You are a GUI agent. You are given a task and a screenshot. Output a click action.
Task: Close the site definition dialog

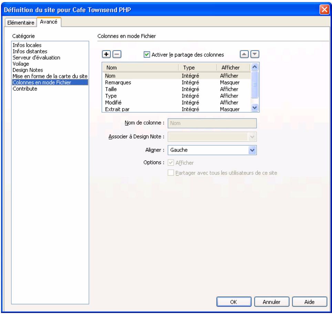tap(324, 10)
